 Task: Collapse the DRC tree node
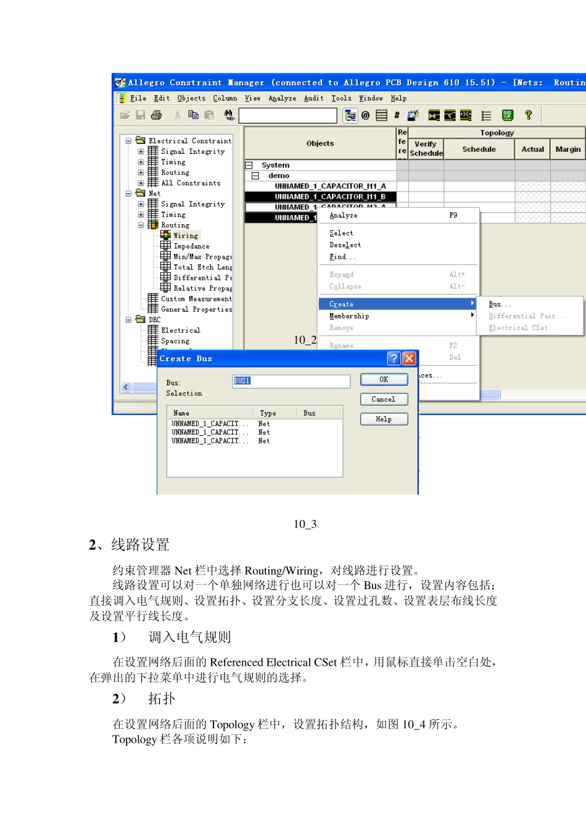click(128, 319)
